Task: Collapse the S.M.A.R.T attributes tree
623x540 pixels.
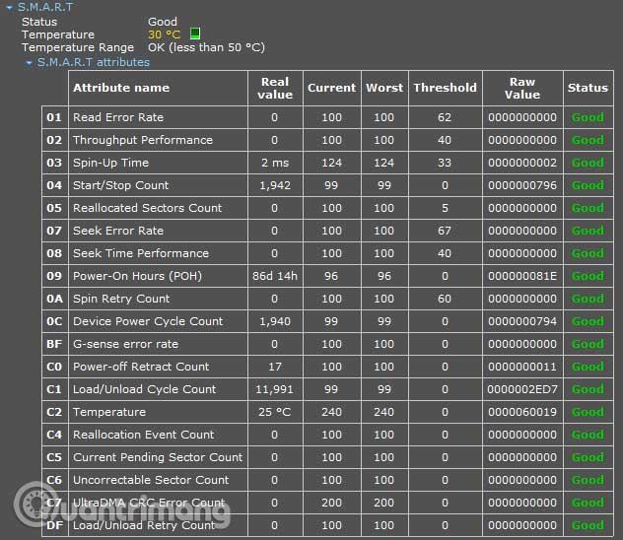Action: point(29,63)
